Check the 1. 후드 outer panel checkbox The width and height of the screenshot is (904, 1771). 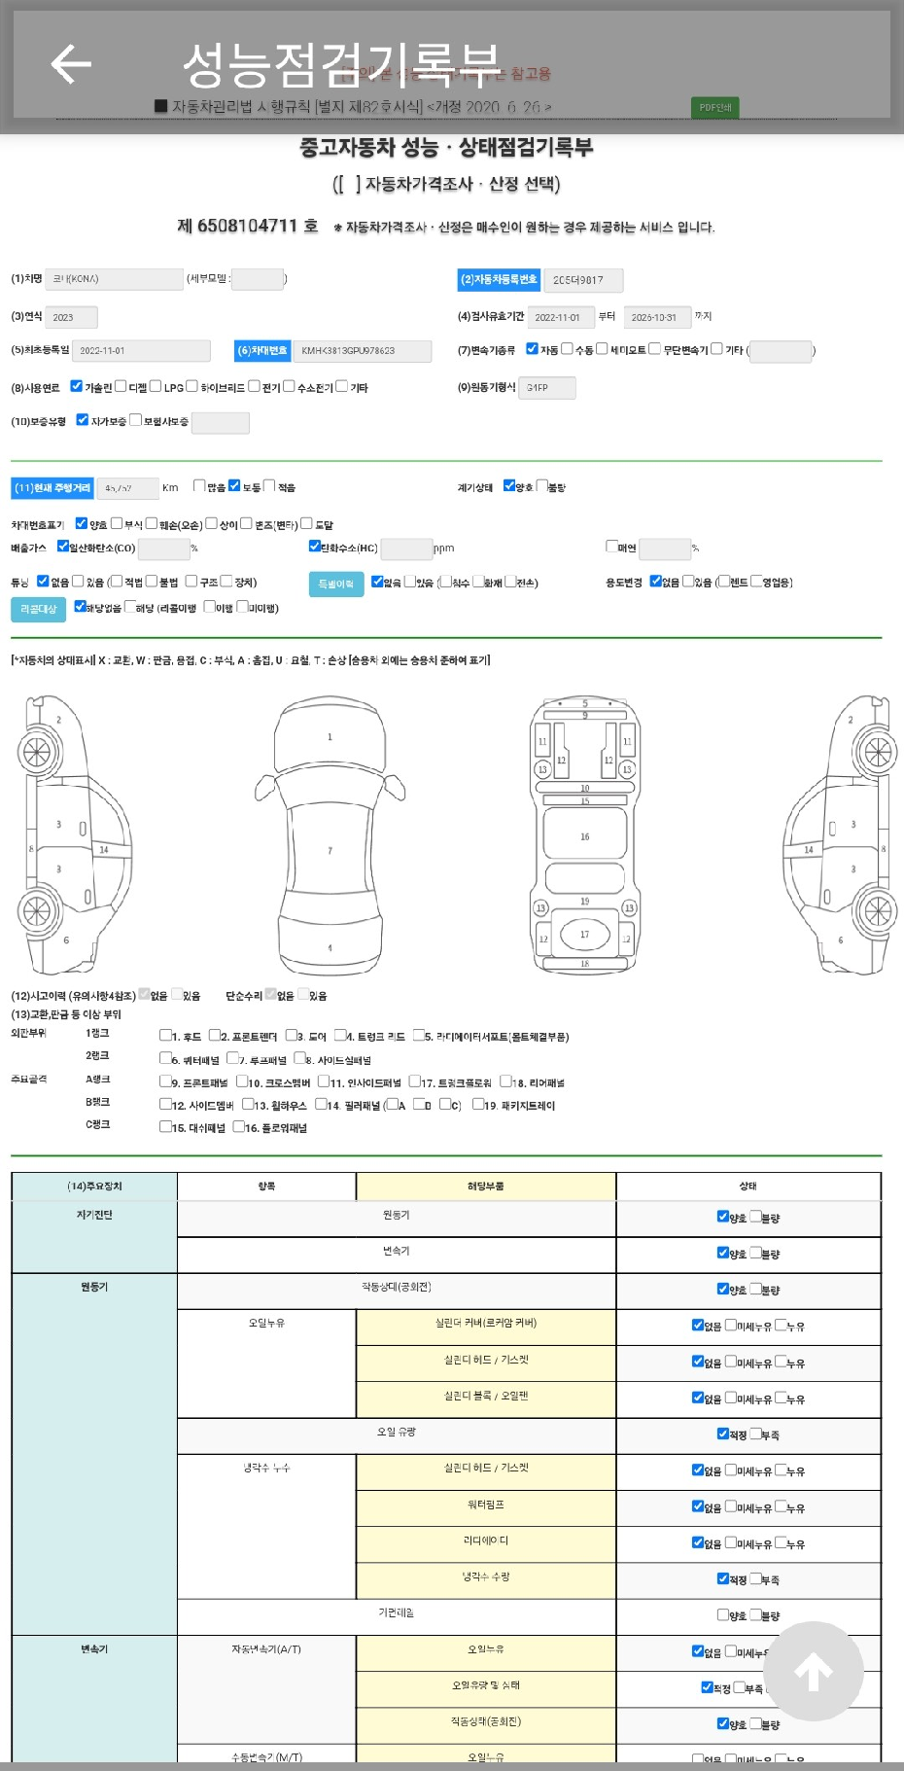(x=165, y=1036)
